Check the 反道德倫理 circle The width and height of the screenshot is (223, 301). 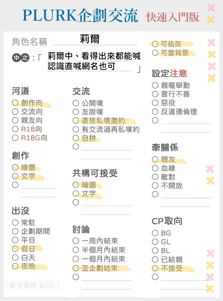155,111
